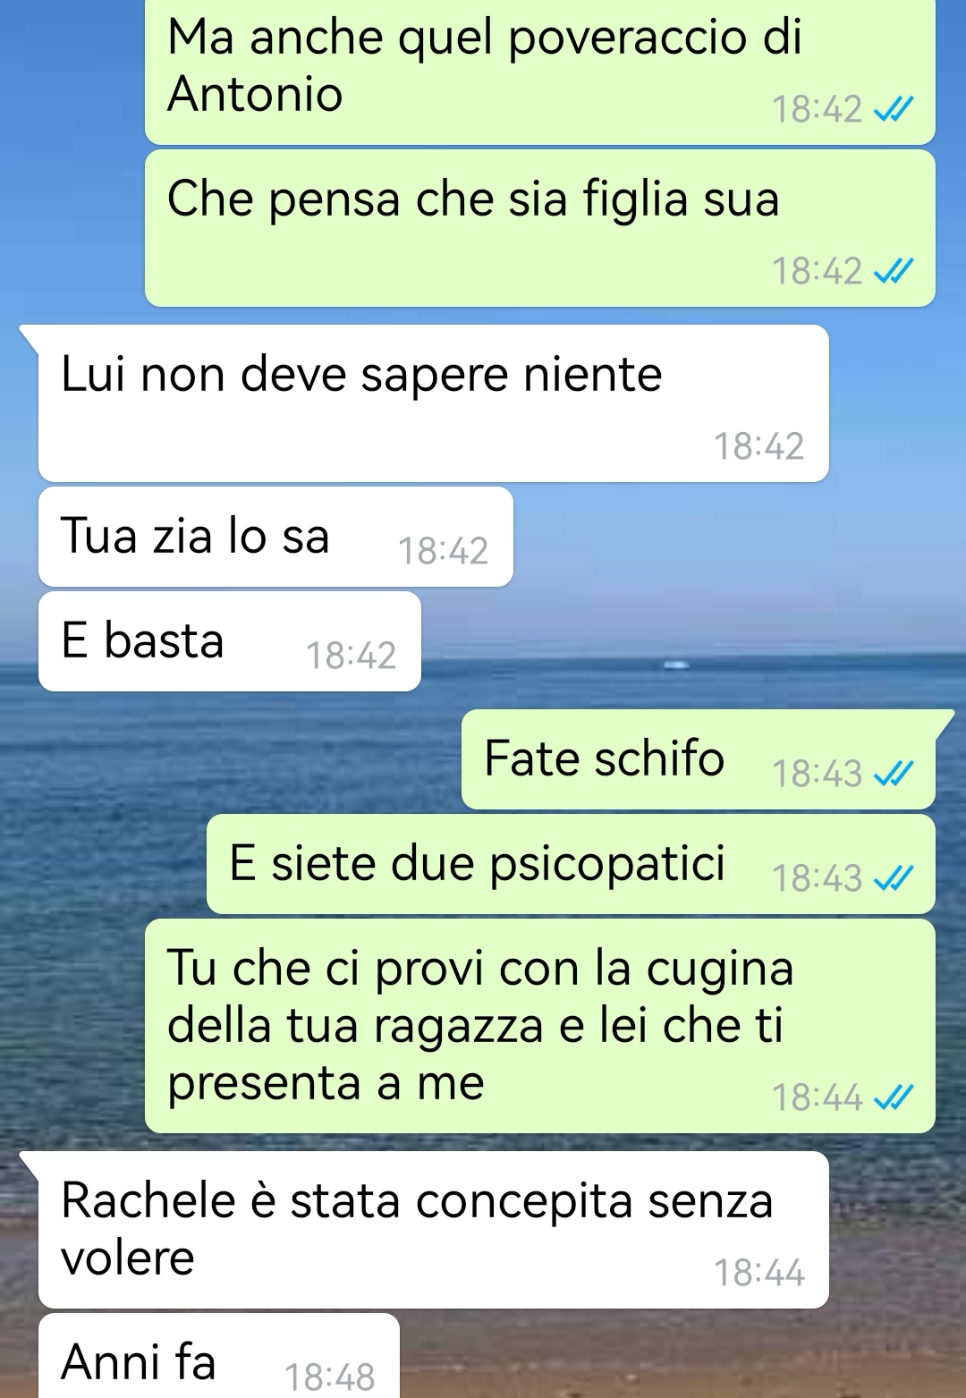Select the 'Tu che ci provi con la cugina' message

point(539,1026)
